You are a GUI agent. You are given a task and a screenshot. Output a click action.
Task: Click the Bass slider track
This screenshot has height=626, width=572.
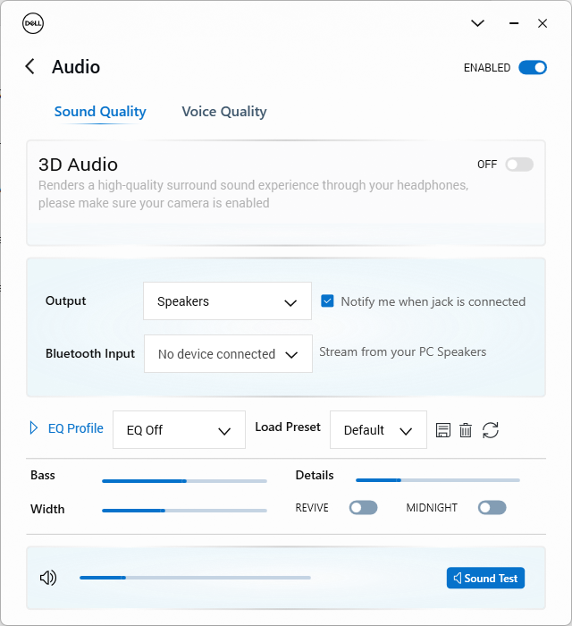(x=184, y=481)
